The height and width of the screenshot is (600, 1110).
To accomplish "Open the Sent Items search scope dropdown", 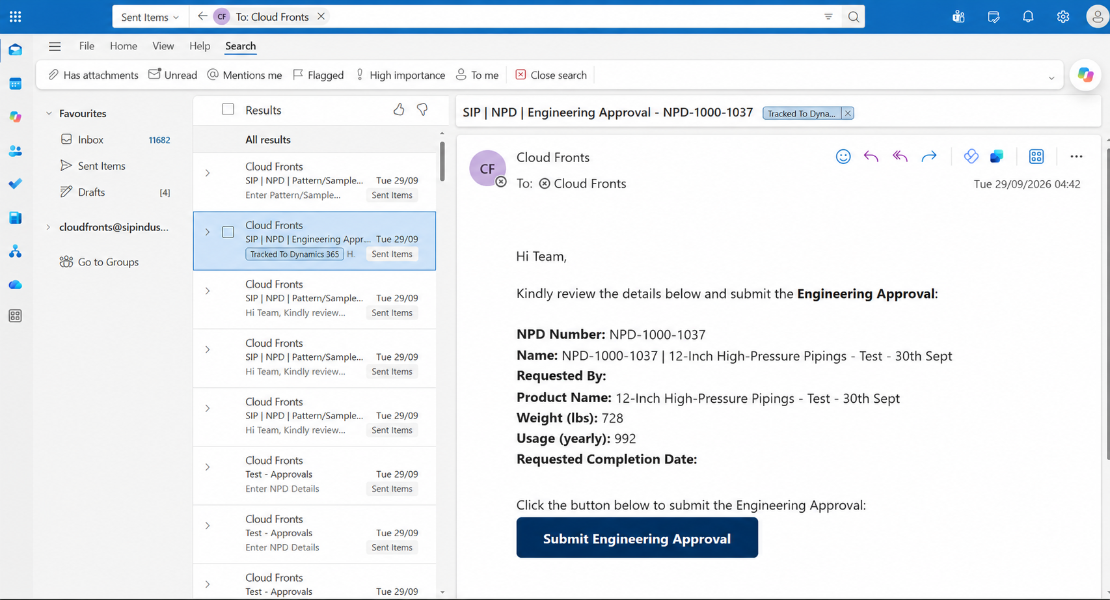I will pyautogui.click(x=150, y=17).
